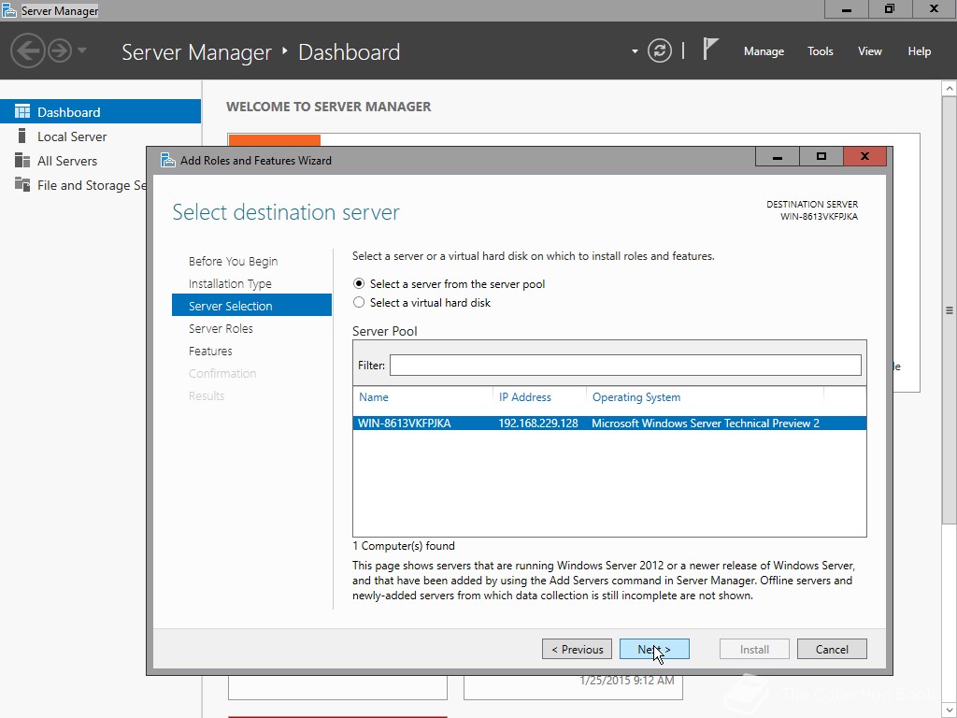Viewport: 957px width, 718px height.
Task: Sort server pool by Name column
Action: pos(374,397)
